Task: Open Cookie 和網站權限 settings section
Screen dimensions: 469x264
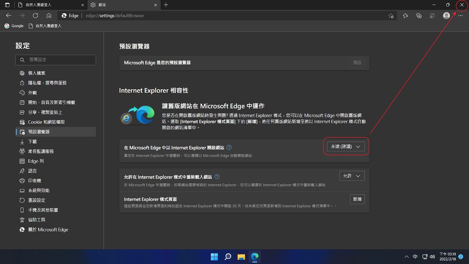Action: point(56,122)
